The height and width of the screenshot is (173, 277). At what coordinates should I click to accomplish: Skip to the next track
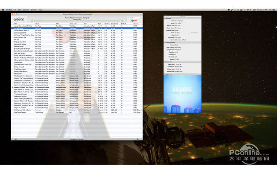click(x=23, y=19)
